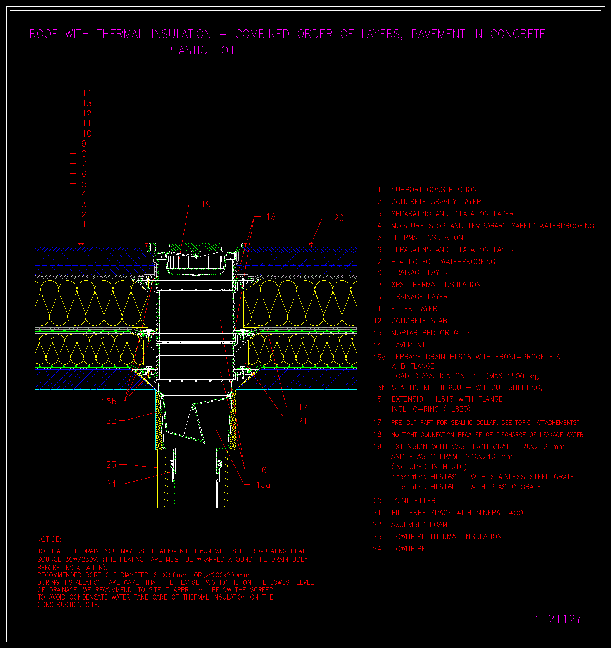Viewport: 611px width, 648px height.
Task: Select the 'FILTER LAYER' legend entry
Action: tap(414, 309)
